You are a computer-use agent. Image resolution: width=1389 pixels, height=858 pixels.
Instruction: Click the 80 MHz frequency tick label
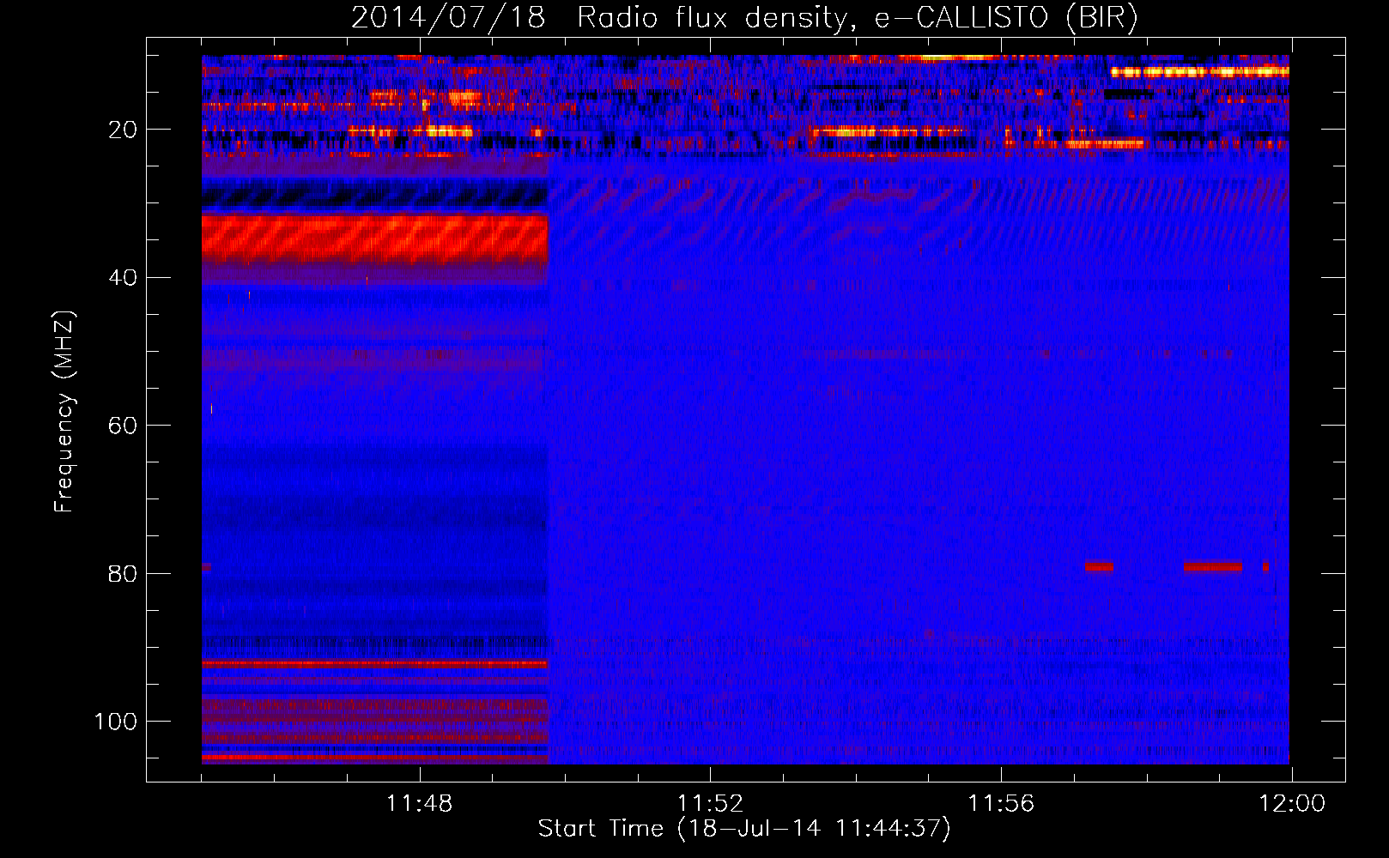[123, 573]
